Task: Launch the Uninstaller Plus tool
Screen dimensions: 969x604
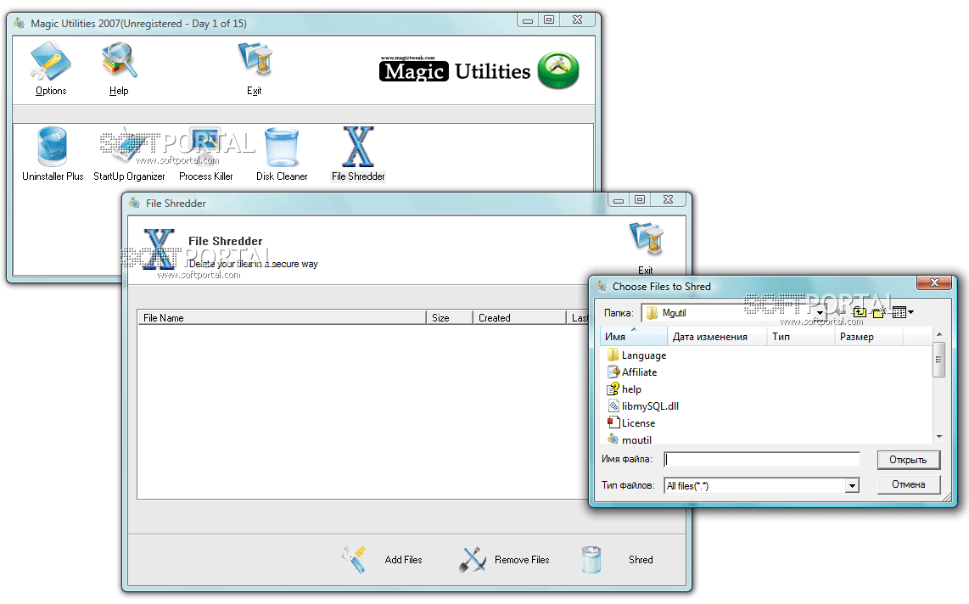Action: click(53, 154)
